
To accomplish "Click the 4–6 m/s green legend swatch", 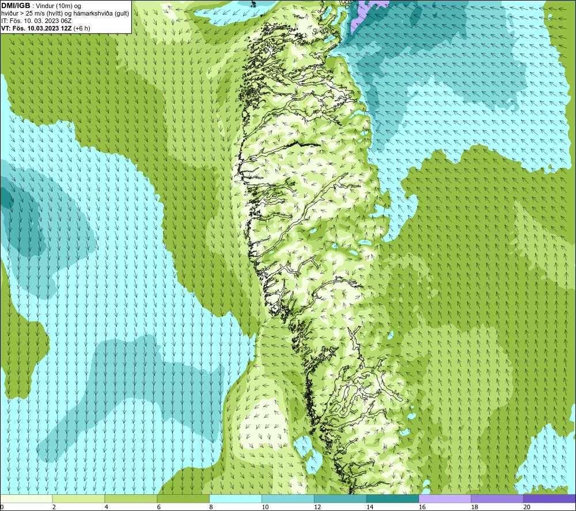I will coord(131,498).
